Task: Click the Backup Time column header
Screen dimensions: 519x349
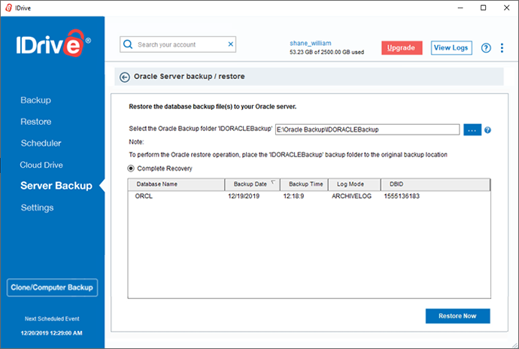Action: pyautogui.click(x=304, y=184)
